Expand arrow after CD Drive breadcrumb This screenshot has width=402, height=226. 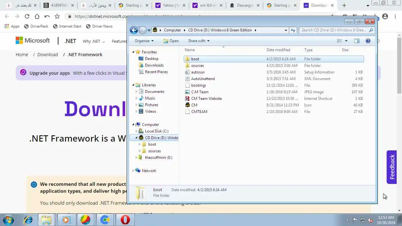click(255, 30)
